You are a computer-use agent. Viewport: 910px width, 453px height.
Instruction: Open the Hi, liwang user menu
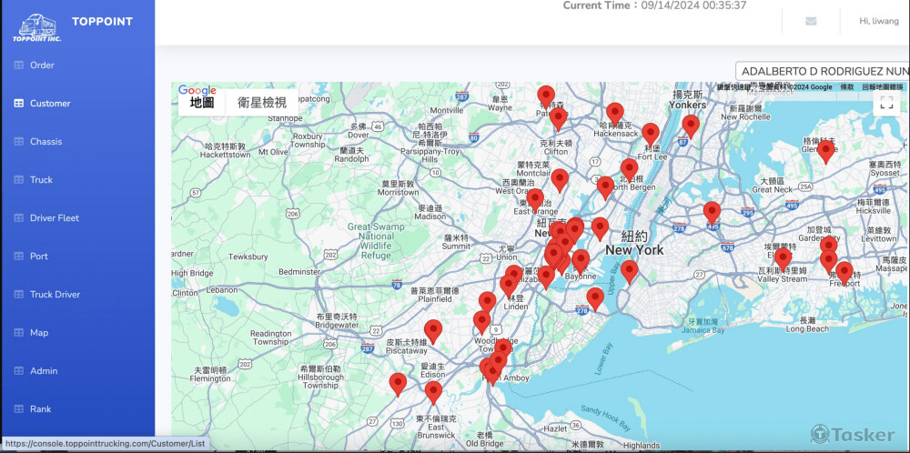[878, 21]
